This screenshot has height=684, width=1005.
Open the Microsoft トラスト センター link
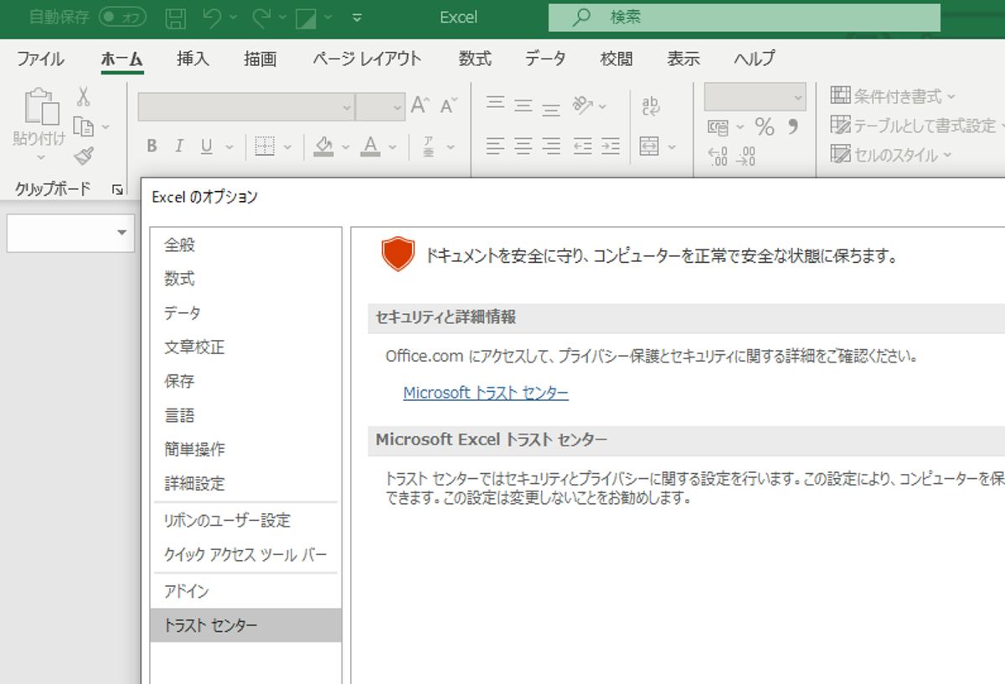486,393
